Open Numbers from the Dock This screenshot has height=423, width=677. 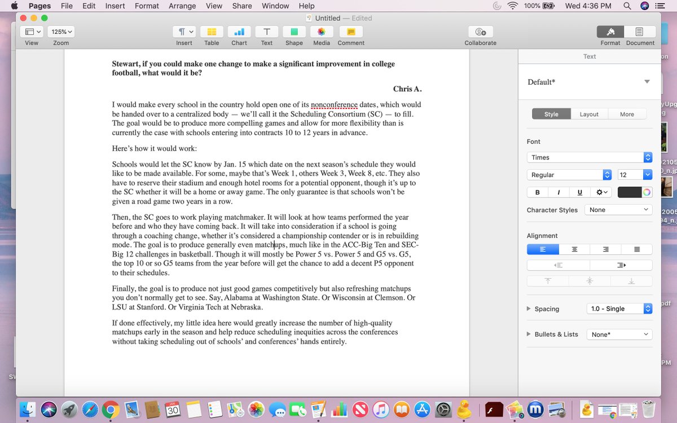click(x=340, y=409)
